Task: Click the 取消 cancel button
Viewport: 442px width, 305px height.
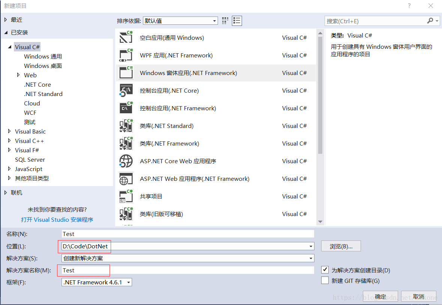Action: pyautogui.click(x=419, y=296)
